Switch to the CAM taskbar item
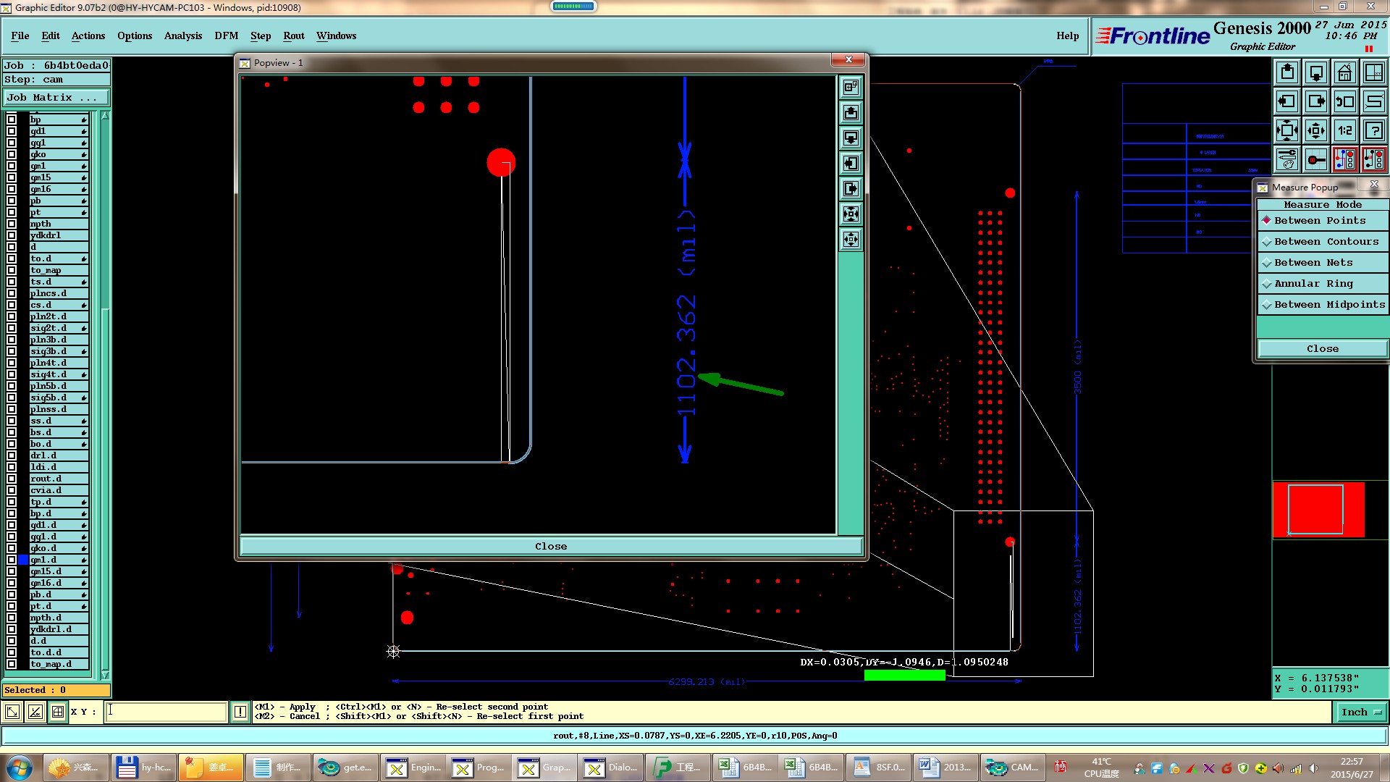The image size is (1390, 782). 1012,768
